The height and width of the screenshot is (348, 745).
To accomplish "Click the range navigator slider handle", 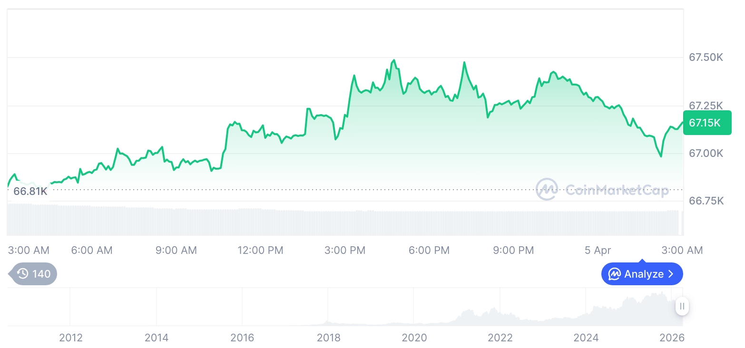I will (x=682, y=307).
